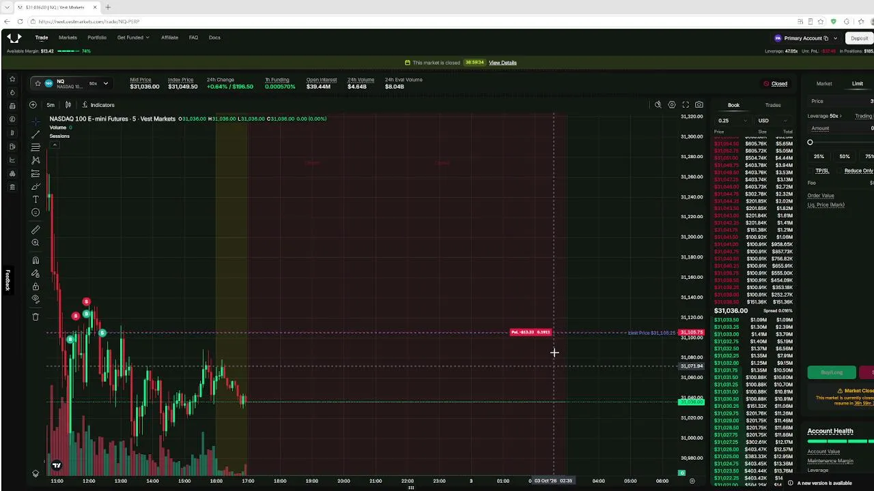Enable the Reduce Only checkbox
The image size is (874, 491).
[841, 171]
